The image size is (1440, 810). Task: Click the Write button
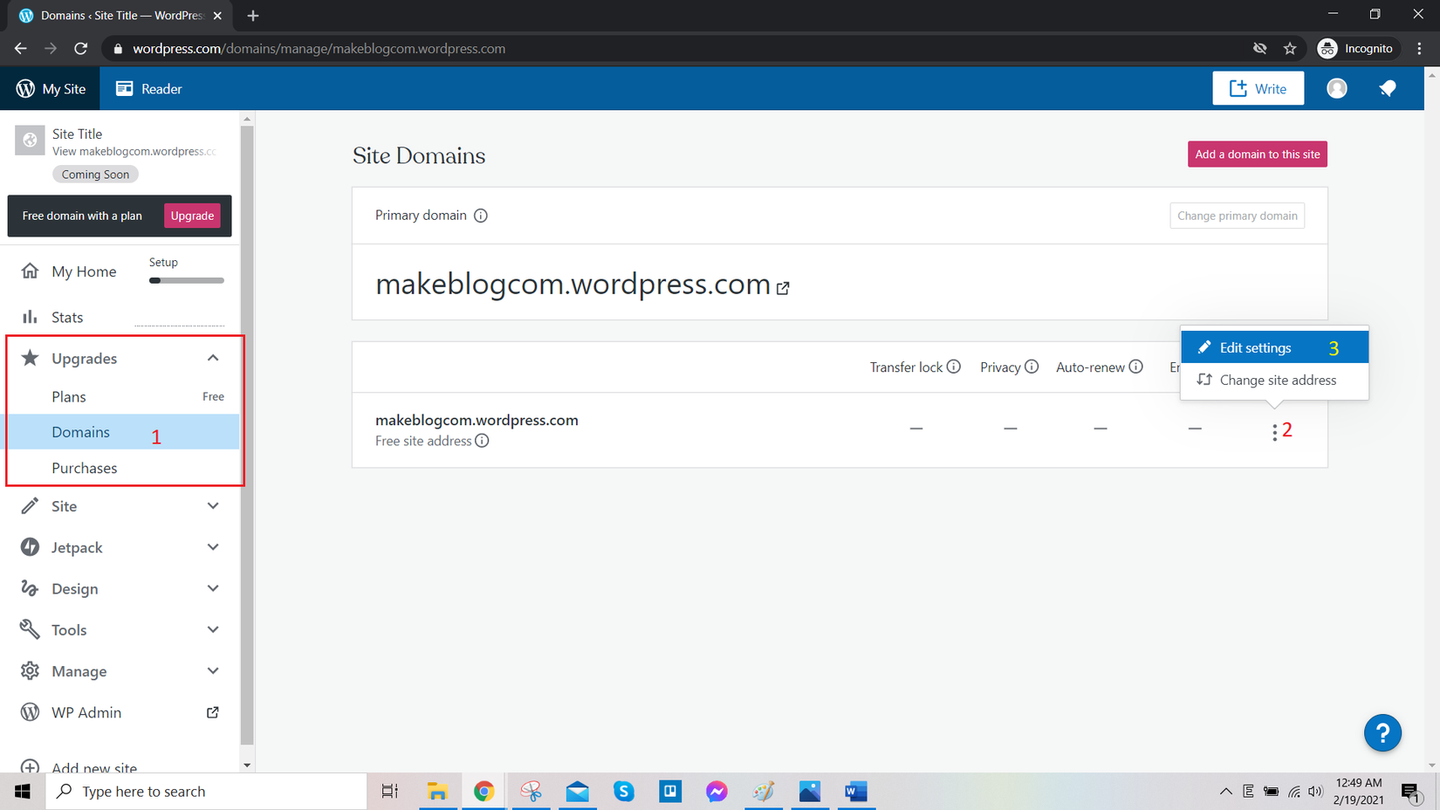[x=1258, y=88]
